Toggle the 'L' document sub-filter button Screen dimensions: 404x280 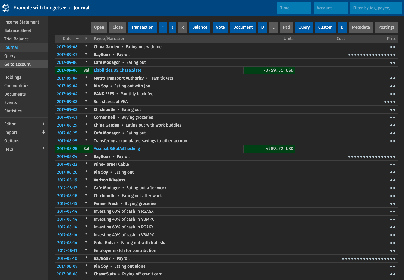(x=273, y=27)
